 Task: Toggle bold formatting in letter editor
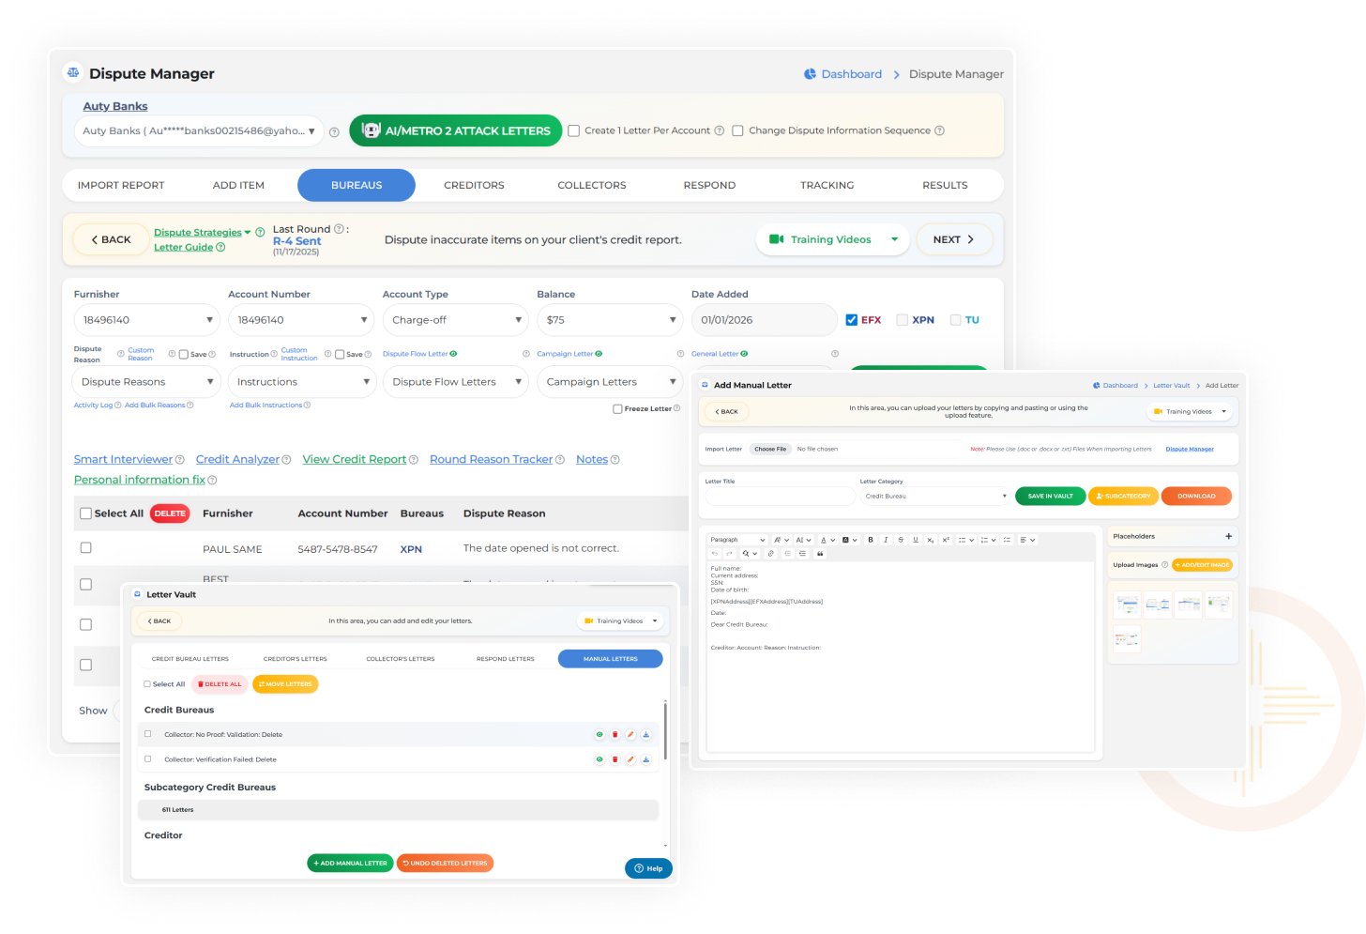click(x=871, y=540)
